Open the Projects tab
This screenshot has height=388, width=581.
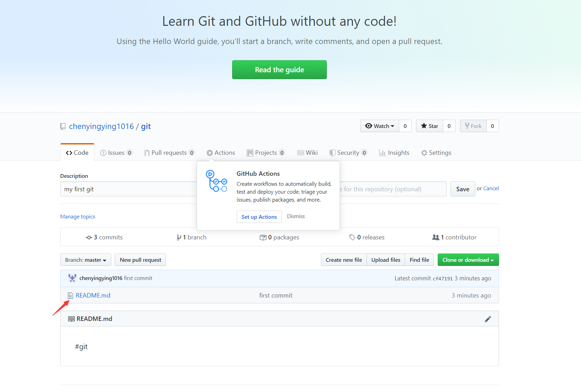(x=266, y=153)
